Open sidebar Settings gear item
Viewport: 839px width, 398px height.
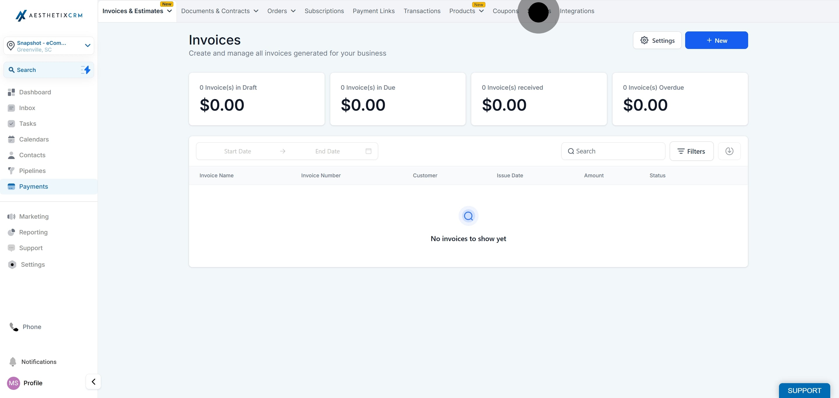[33, 264]
